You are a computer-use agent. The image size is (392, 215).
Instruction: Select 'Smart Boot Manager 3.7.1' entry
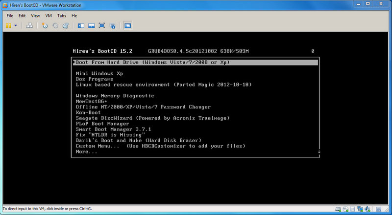(113, 129)
